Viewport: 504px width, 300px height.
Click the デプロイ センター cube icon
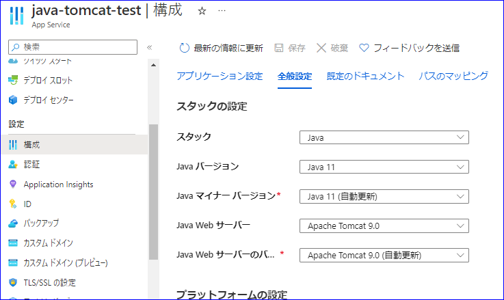click(13, 100)
